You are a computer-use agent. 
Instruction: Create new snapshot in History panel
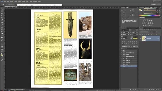tap(133, 89)
